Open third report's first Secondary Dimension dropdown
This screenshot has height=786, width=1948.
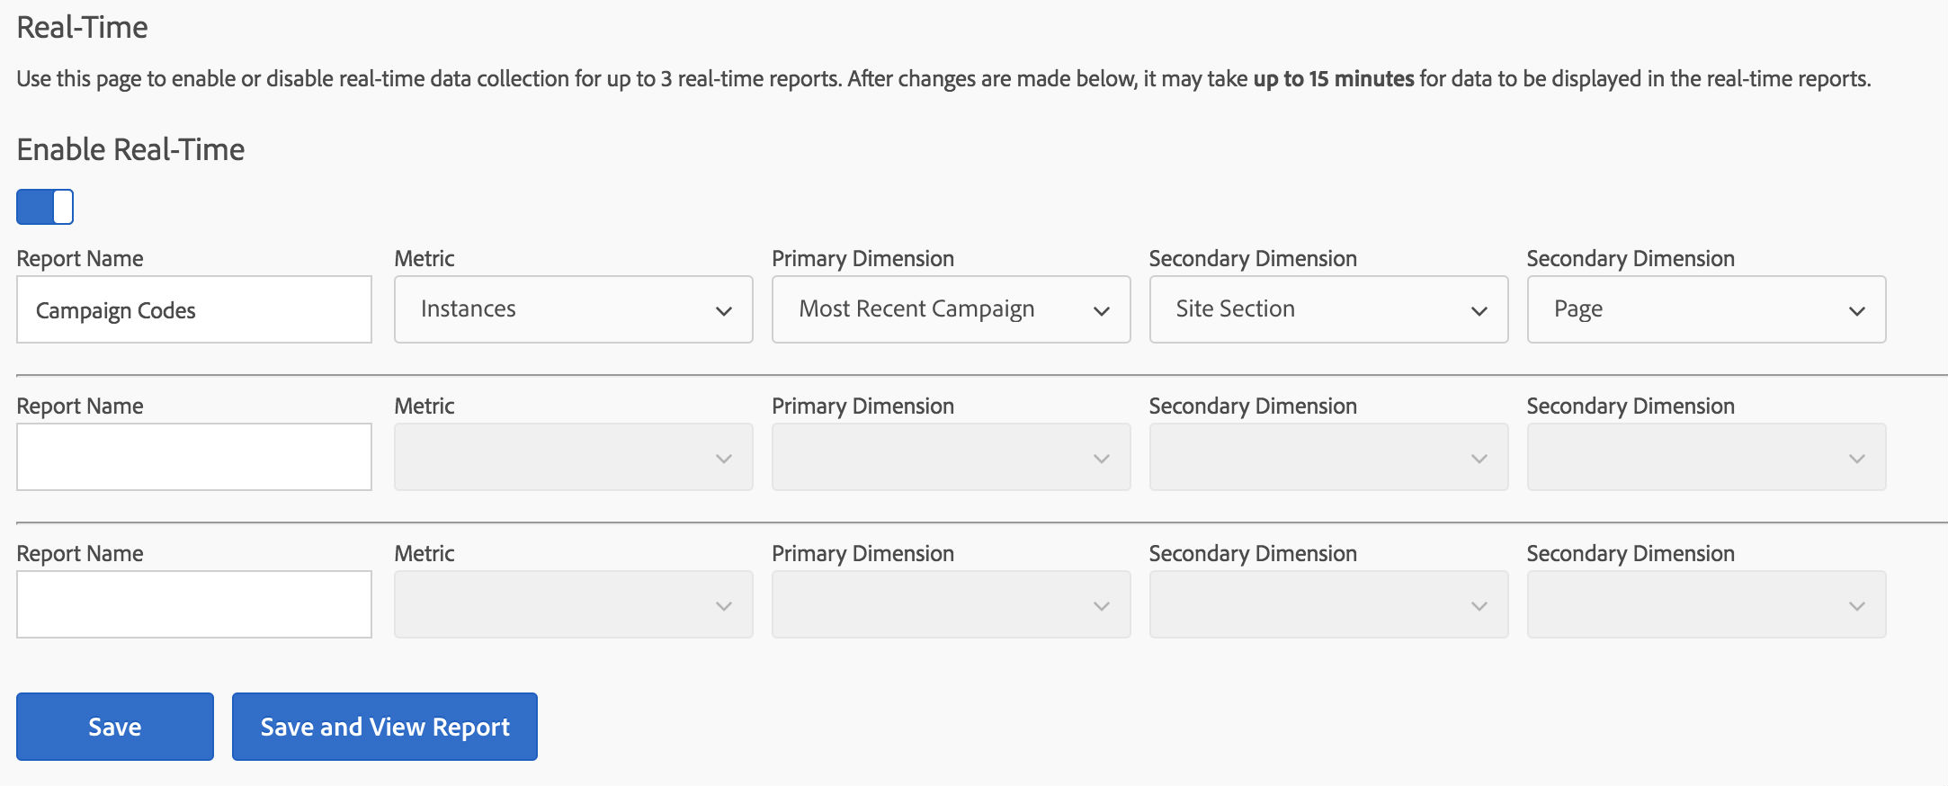point(1329,604)
